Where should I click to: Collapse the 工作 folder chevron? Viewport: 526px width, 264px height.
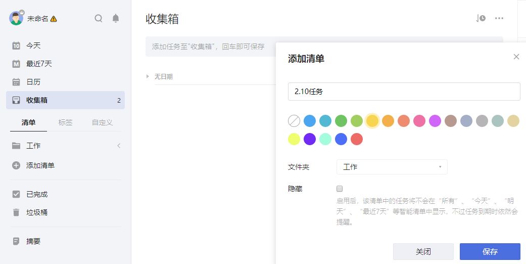click(119, 146)
